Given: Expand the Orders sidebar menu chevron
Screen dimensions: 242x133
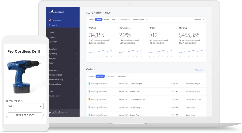Looking at the screenshot, I should (x=76, y=33).
